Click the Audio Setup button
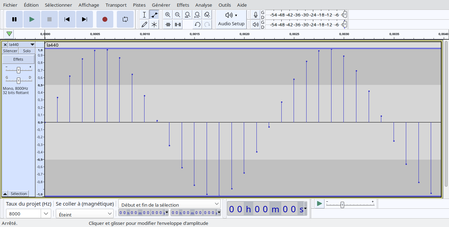 231,19
